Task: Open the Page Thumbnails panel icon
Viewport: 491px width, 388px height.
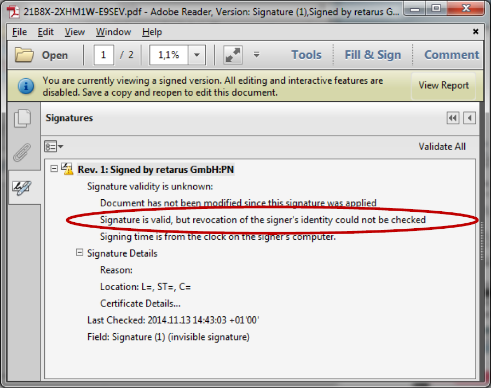Action: click(x=23, y=119)
